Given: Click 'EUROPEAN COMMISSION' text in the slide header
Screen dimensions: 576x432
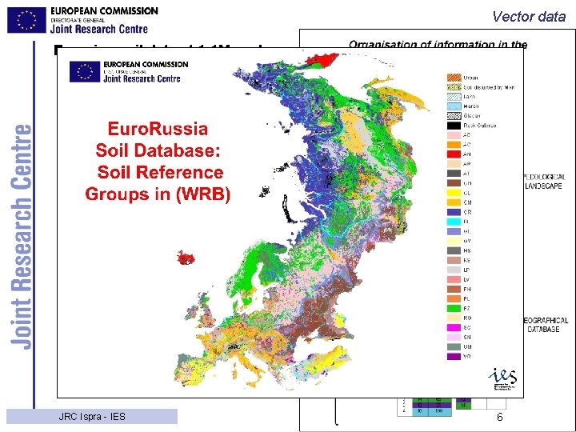Looking at the screenshot, I should point(104,11).
